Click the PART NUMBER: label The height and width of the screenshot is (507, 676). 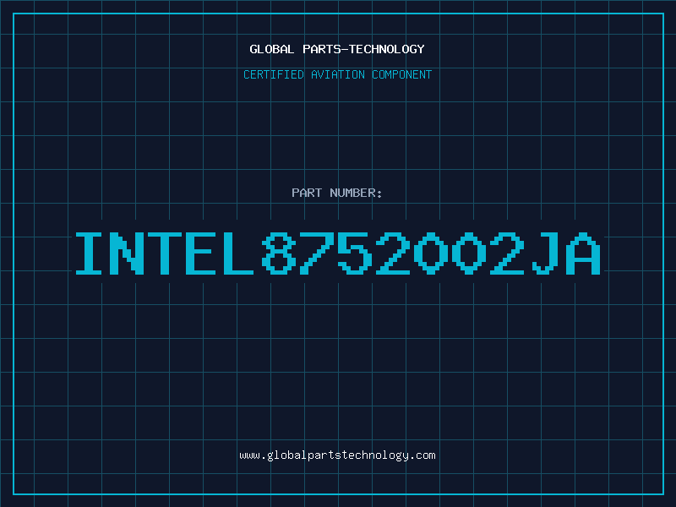pos(337,193)
